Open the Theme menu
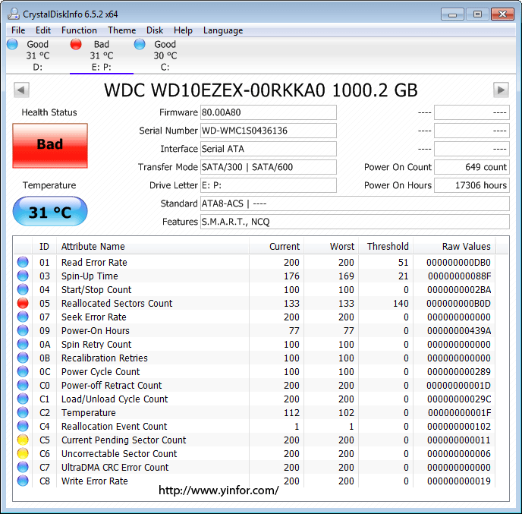Image resolution: width=522 pixels, height=514 pixels. pyautogui.click(x=122, y=30)
